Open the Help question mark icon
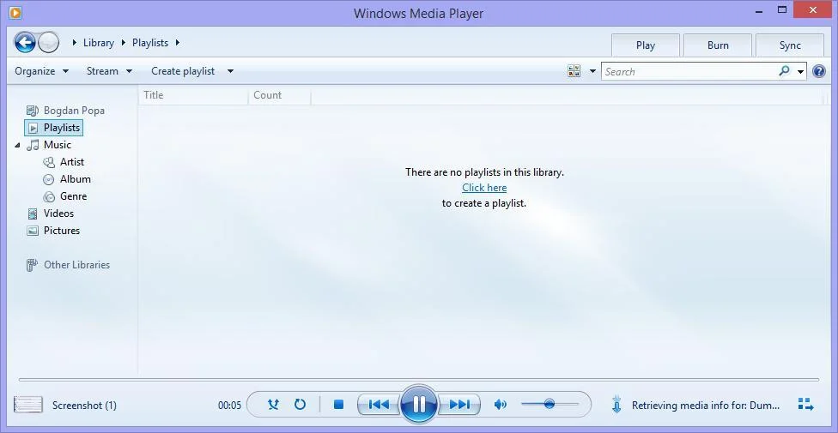 pos(819,71)
